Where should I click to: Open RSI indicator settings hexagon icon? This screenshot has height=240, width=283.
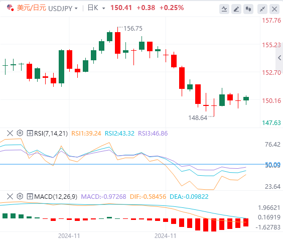click(x=20, y=133)
